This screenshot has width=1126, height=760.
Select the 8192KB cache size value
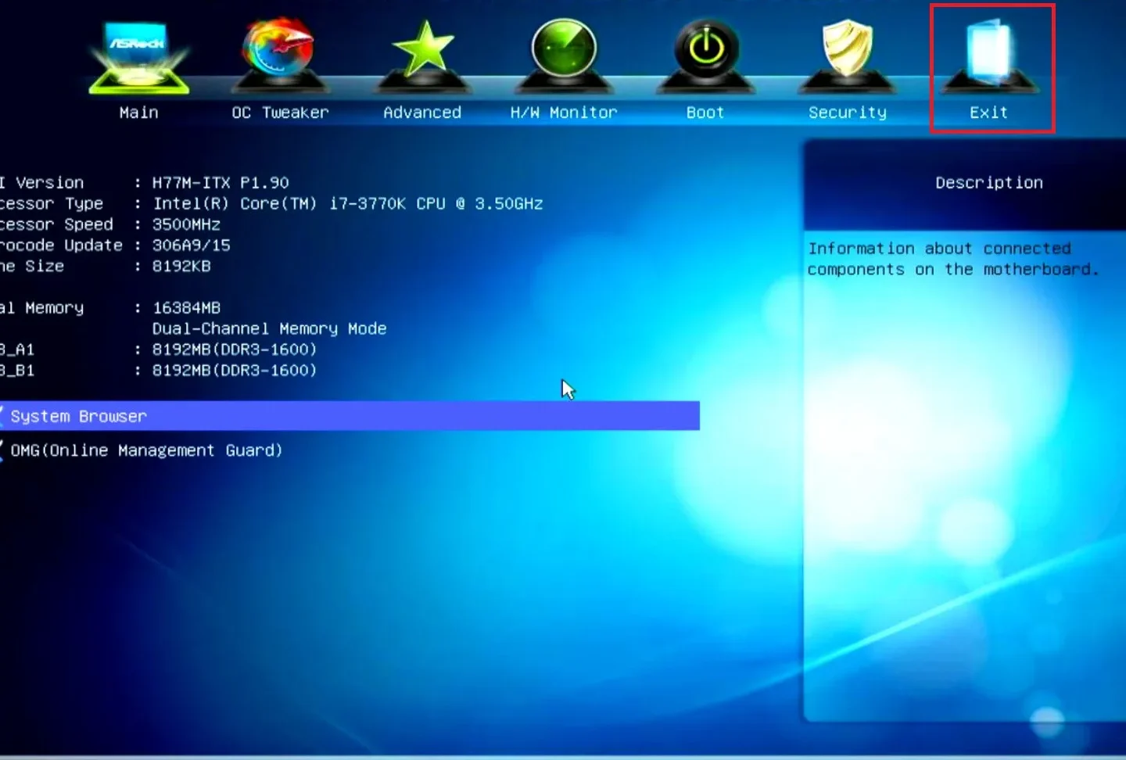tap(181, 267)
